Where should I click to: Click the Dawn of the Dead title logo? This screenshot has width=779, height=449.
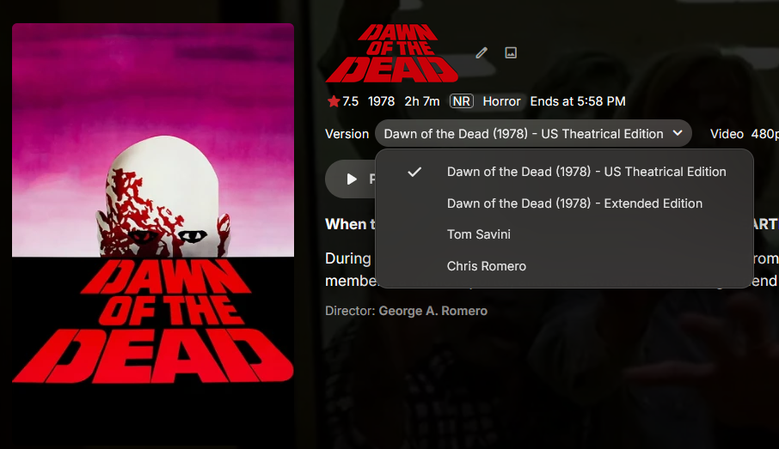click(x=392, y=53)
